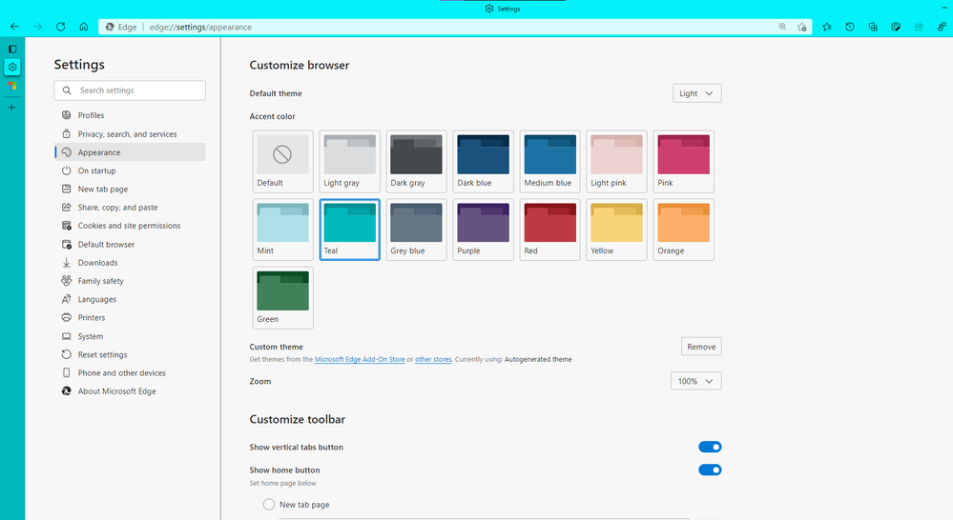Open Printers settings
The height and width of the screenshot is (520, 953).
click(130, 317)
